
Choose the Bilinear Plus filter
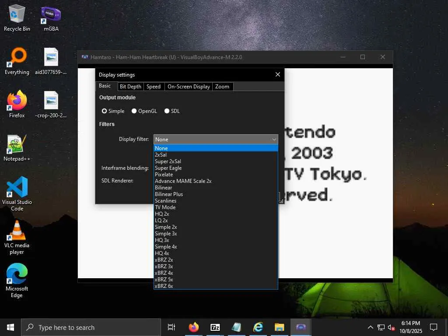click(216, 194)
